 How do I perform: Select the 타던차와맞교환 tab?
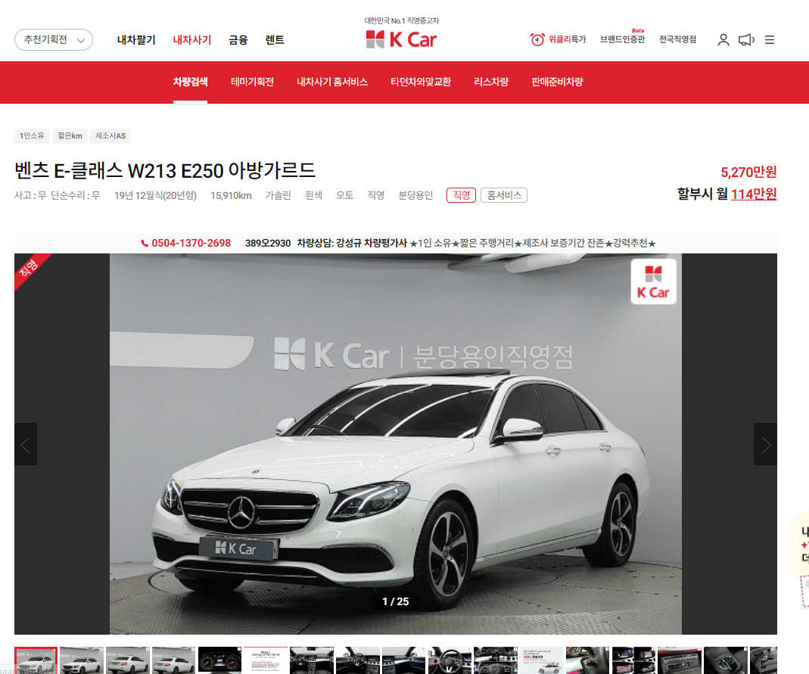(x=421, y=82)
